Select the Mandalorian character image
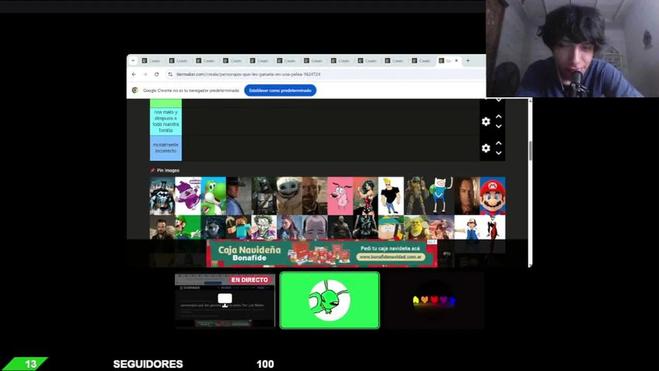 pos(264,196)
